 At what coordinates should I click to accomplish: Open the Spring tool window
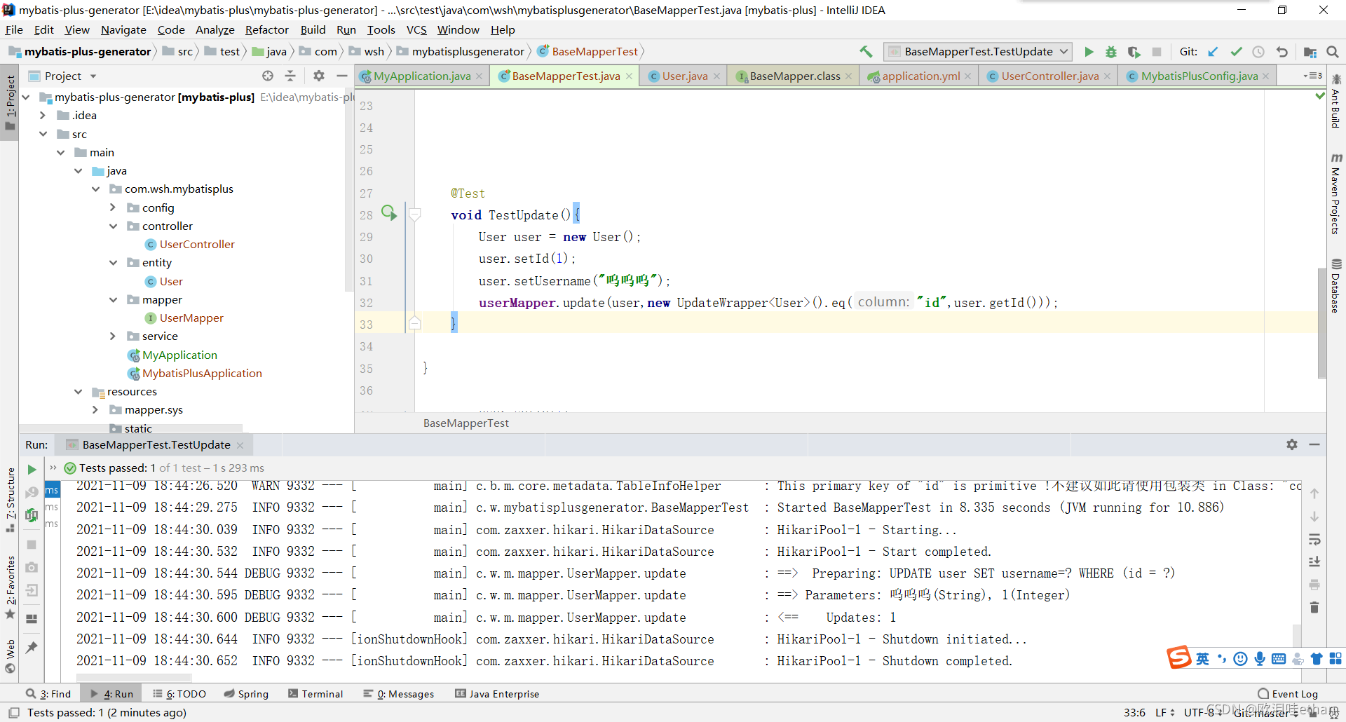point(246,693)
